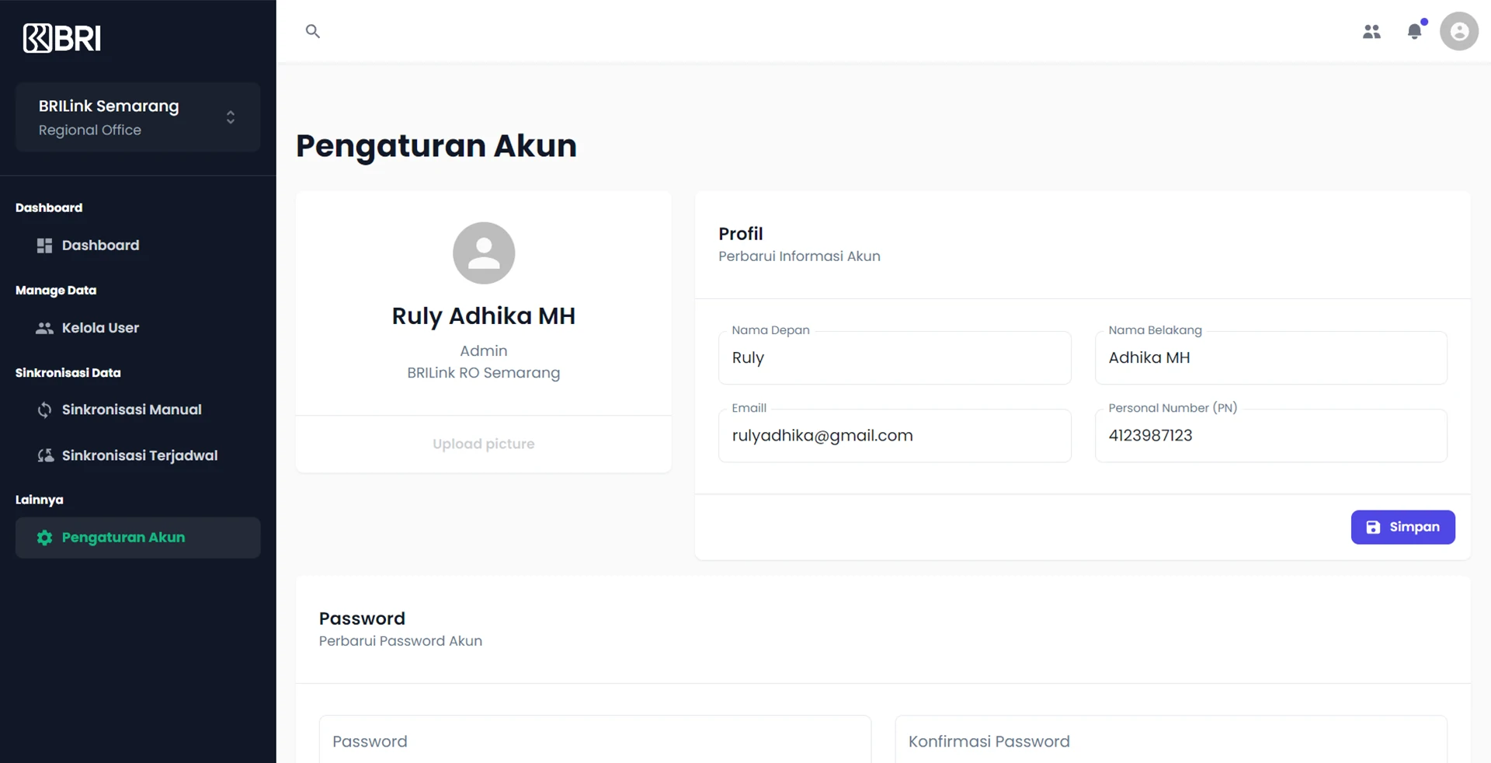
Task: Click the Nama Depan input field
Action: click(x=894, y=358)
